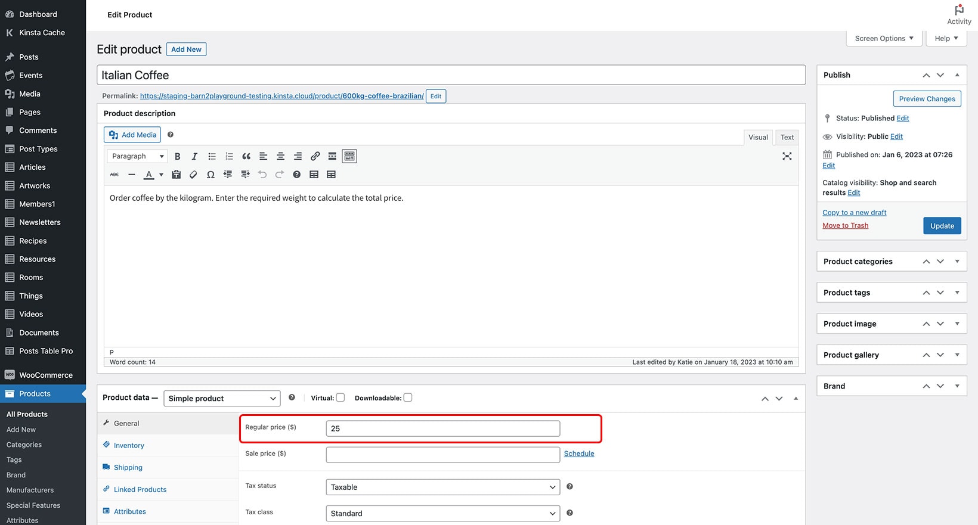Expand the Product categories panel

pos(957,261)
